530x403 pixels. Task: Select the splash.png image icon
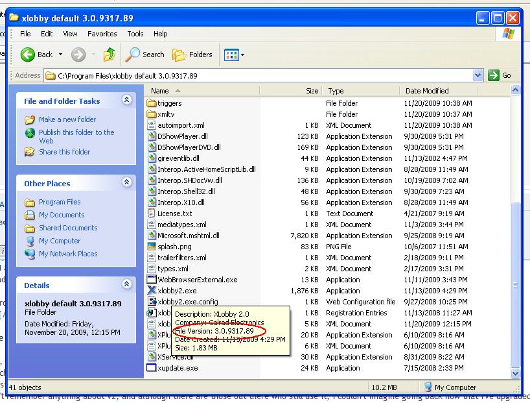(152, 247)
